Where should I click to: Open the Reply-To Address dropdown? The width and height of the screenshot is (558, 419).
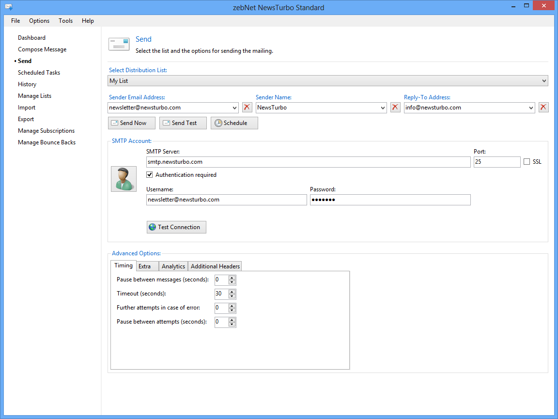[531, 108]
